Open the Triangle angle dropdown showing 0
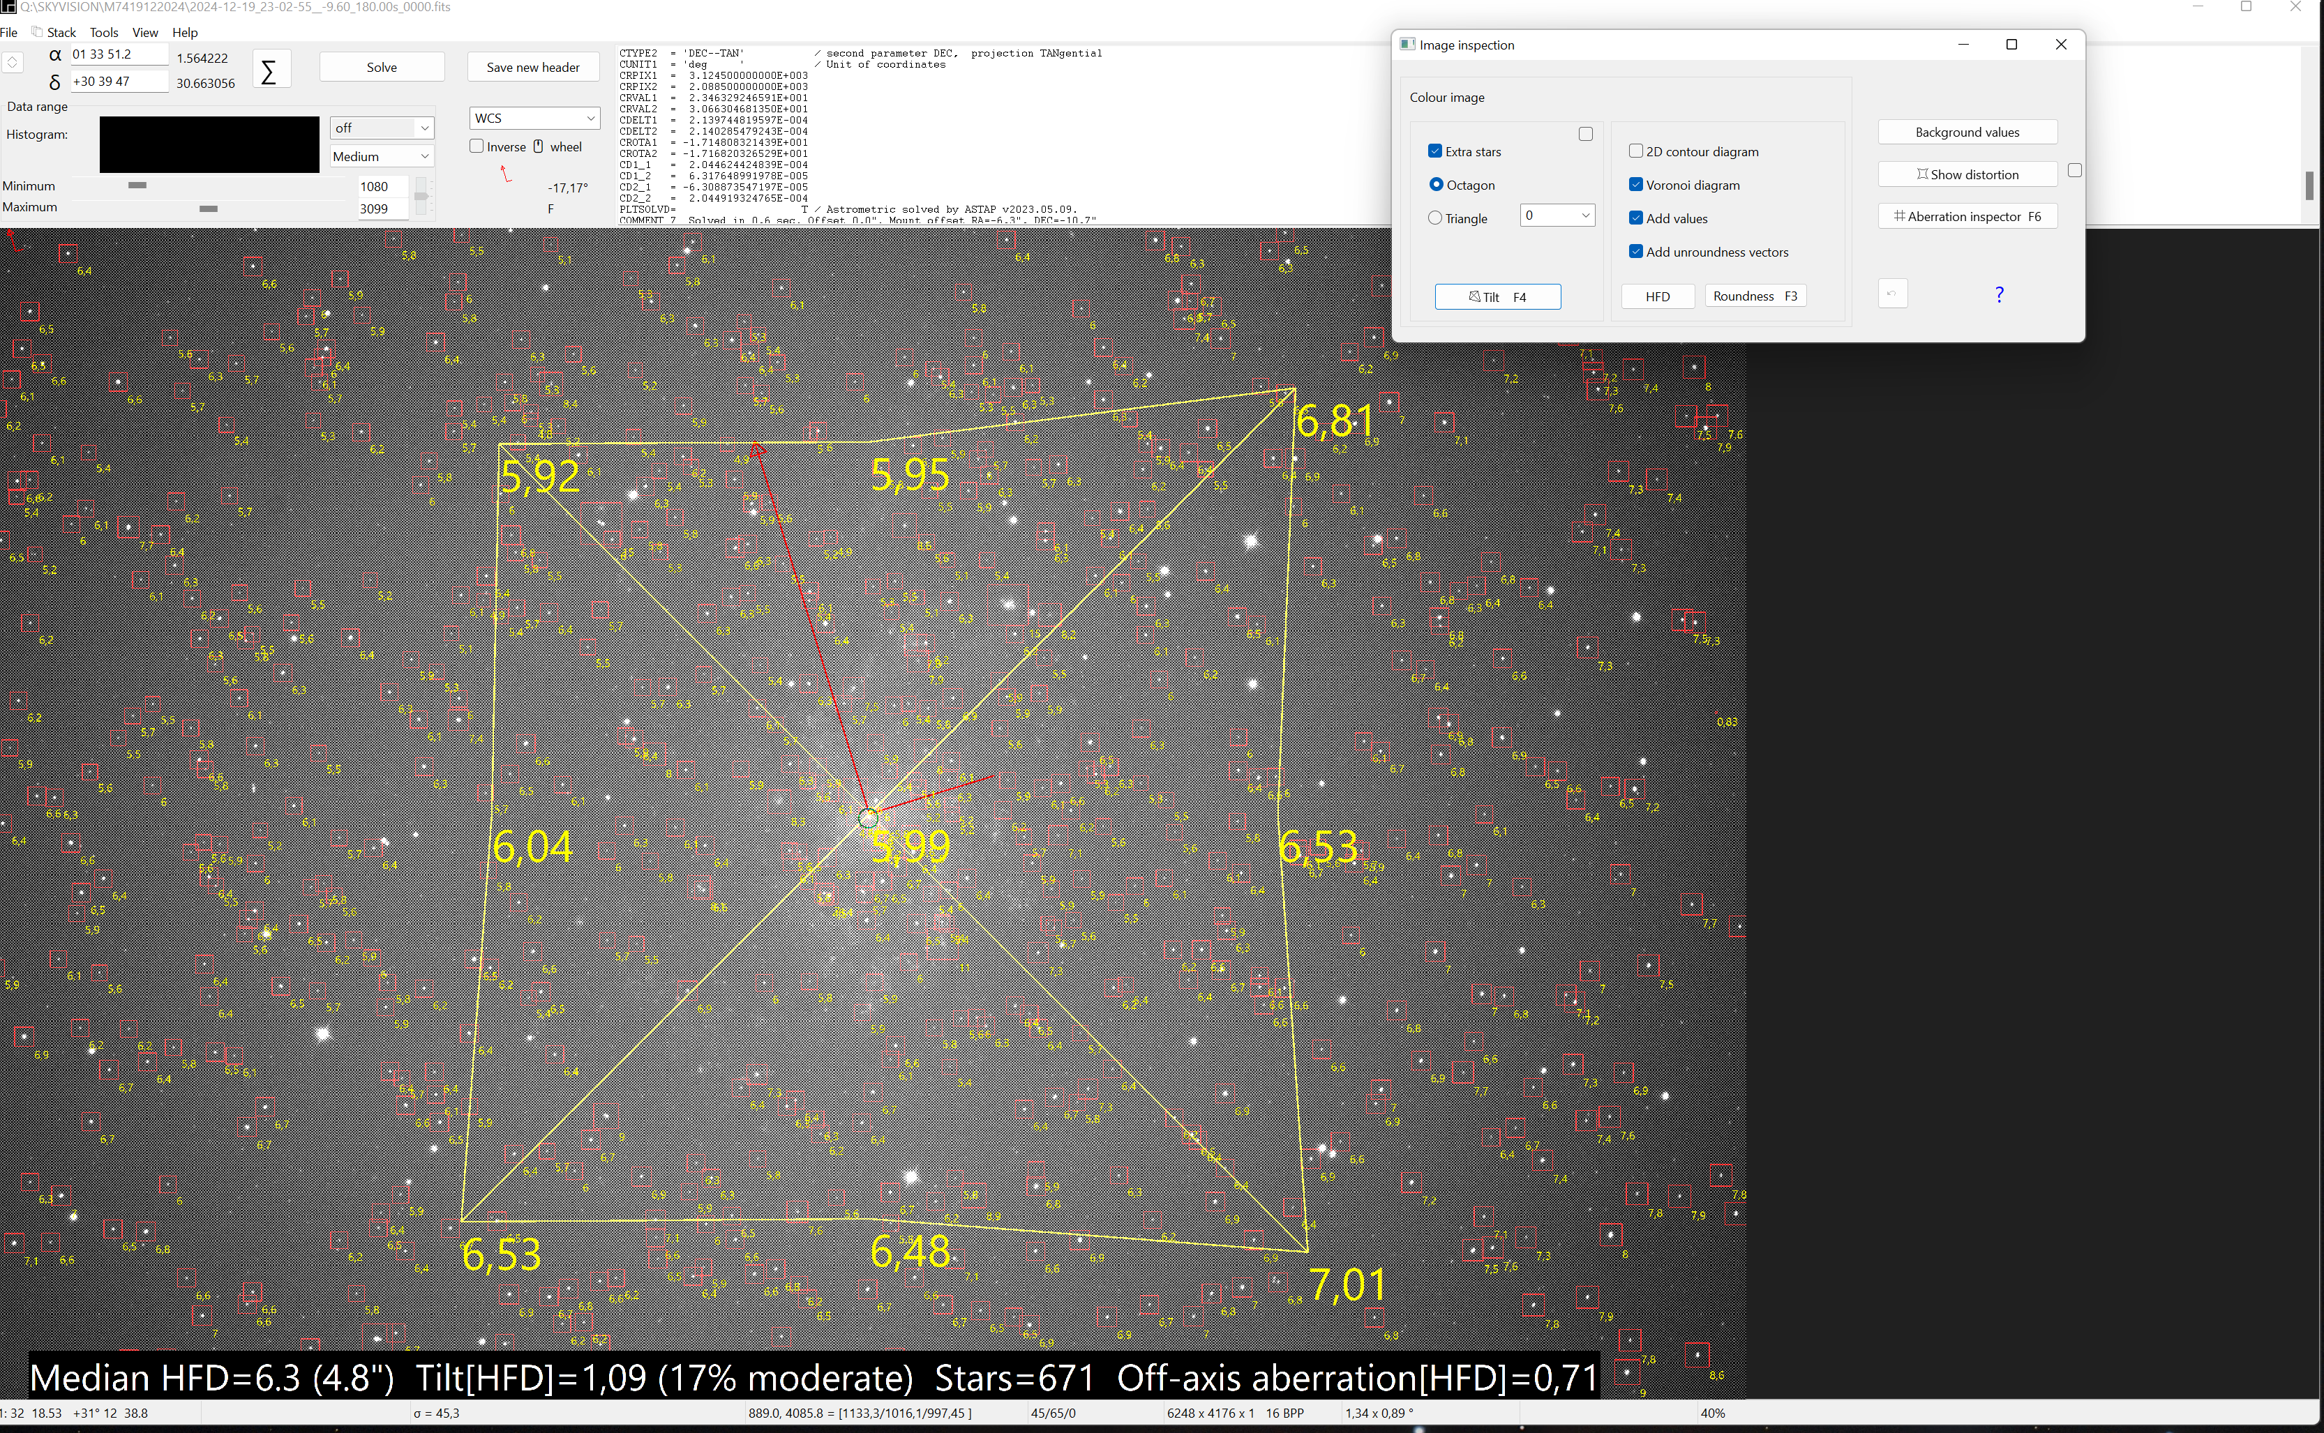 (x=1556, y=216)
